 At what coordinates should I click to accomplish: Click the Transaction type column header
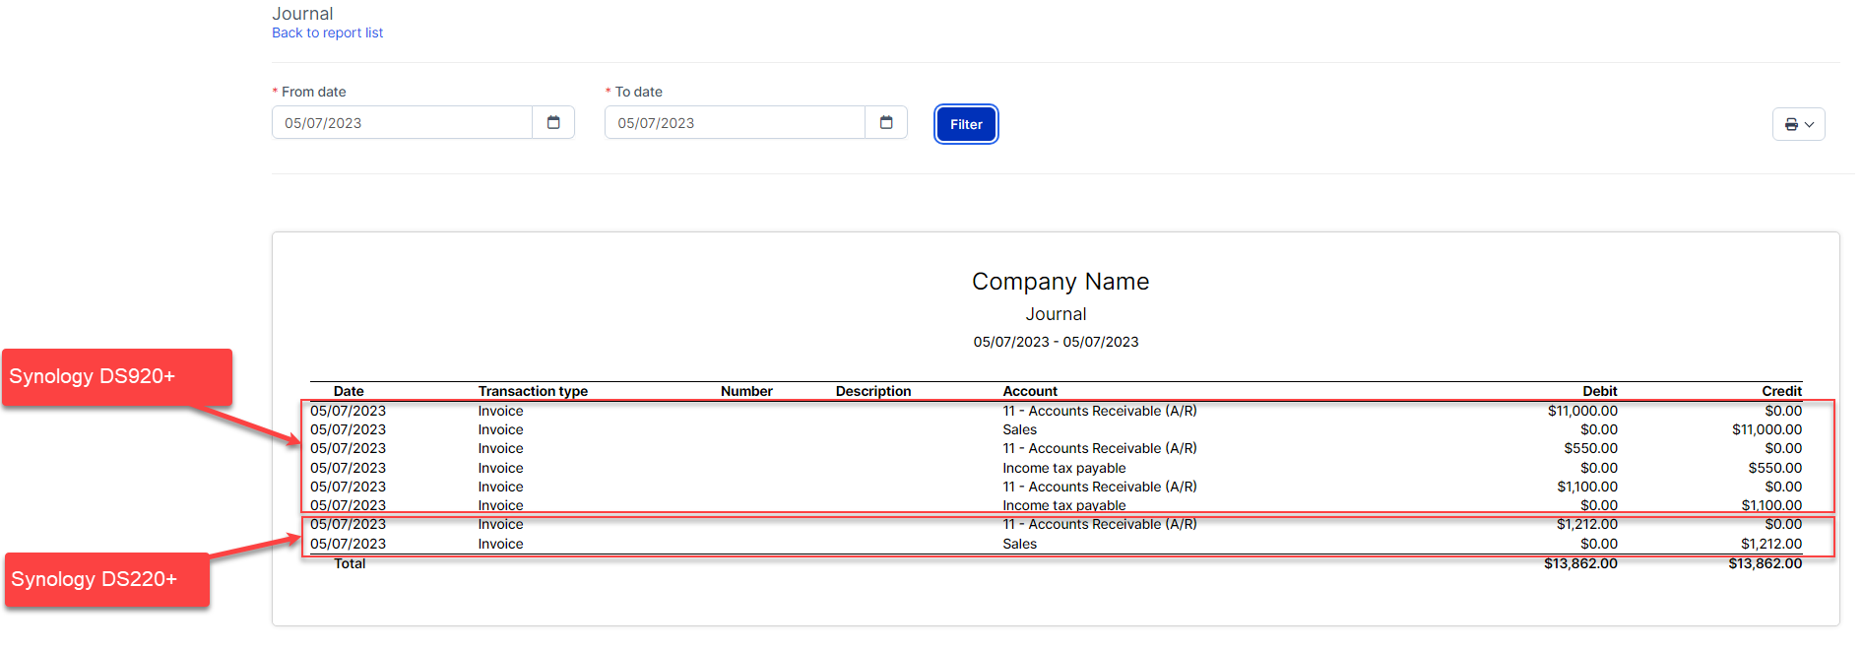coord(533,391)
